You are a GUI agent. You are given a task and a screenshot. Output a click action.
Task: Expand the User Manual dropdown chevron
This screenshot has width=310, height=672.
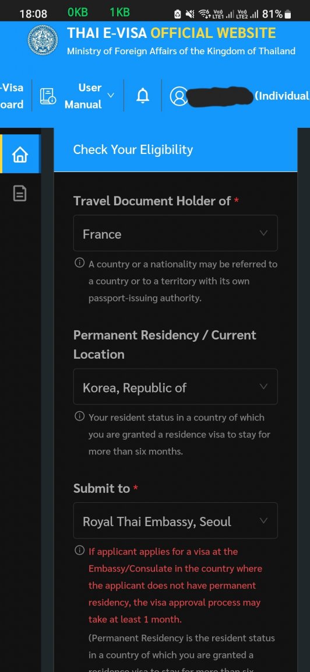pos(111,95)
